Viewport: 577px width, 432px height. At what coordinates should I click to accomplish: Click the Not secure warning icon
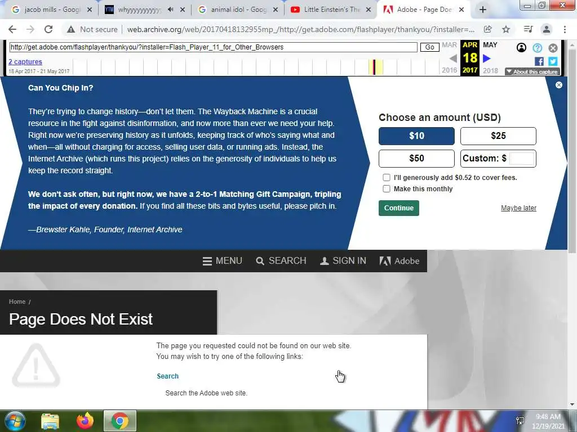click(71, 29)
